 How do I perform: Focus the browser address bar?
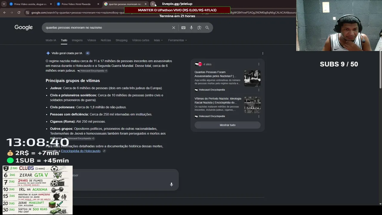tap(161, 13)
